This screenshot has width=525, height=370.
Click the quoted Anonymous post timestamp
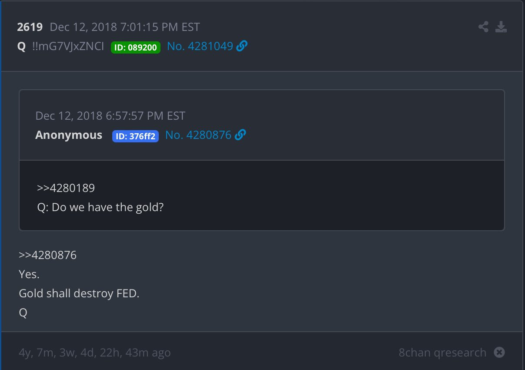click(110, 115)
